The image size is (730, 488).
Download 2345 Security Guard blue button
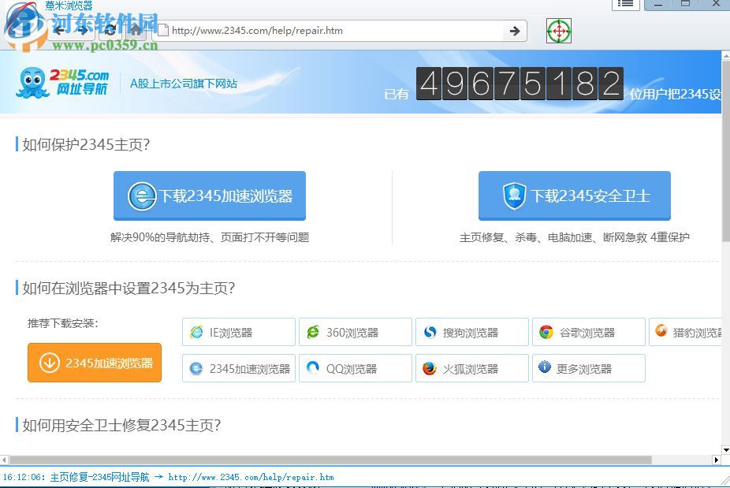[575, 196]
